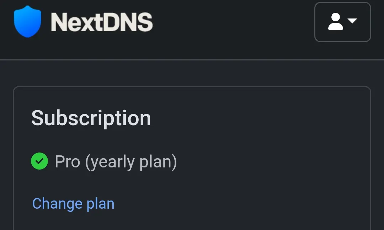384x230 pixels.
Task: Click the yearly plan status text
Action: point(116,162)
